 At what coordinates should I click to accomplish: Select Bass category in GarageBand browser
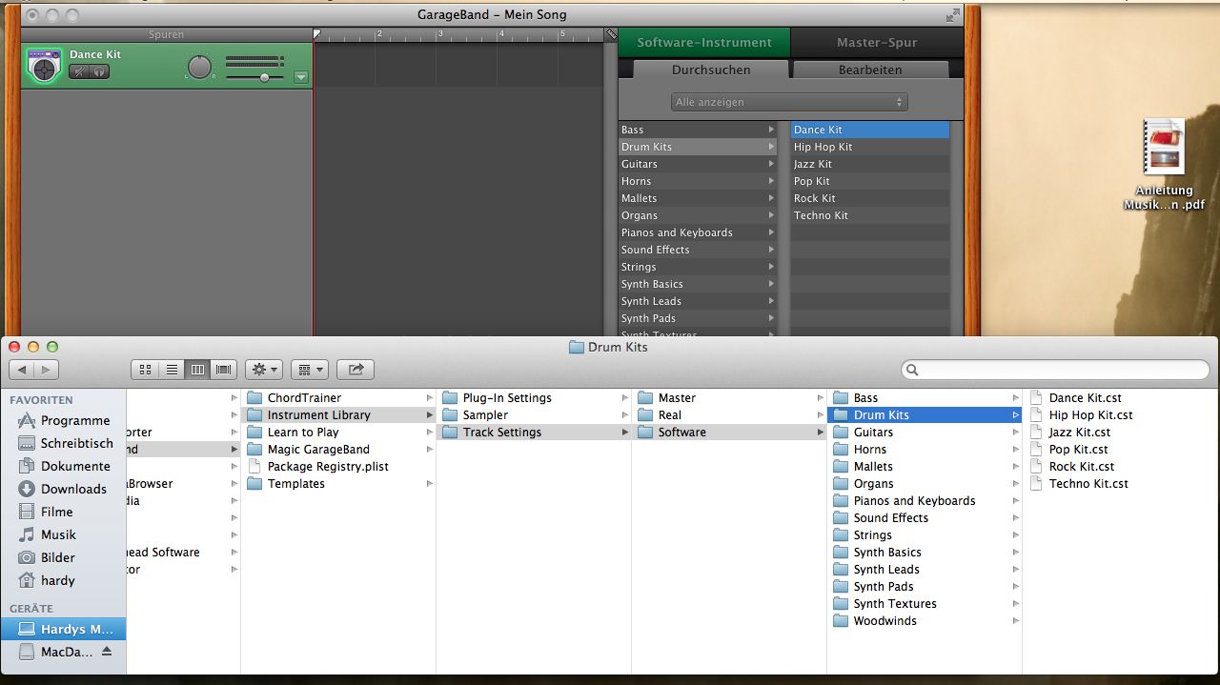(x=698, y=130)
